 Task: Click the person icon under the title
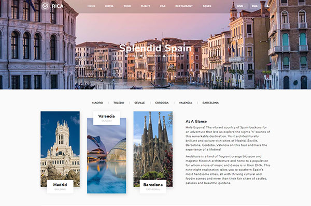point(164,56)
